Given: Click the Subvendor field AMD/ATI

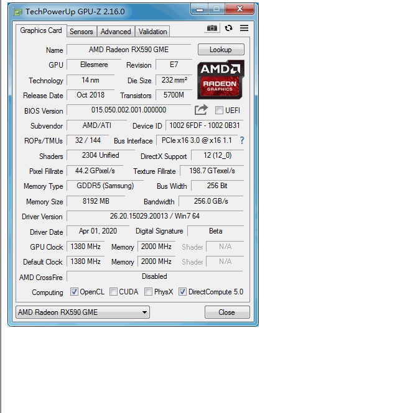Looking at the screenshot, I should 97,125.
